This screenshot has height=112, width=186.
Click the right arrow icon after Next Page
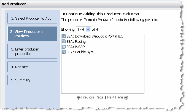126,97
